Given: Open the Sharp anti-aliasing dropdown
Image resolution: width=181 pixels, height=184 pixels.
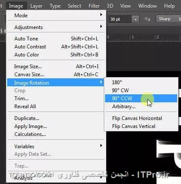Looking at the screenshot, I should coord(168,19).
